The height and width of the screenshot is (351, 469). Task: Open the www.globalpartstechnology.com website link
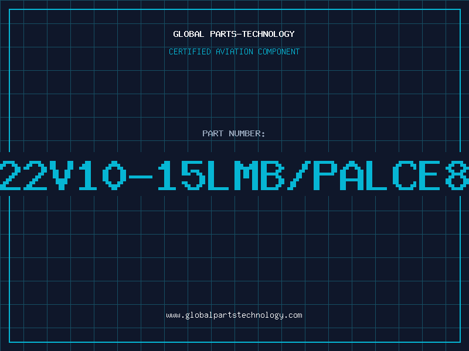234,315
